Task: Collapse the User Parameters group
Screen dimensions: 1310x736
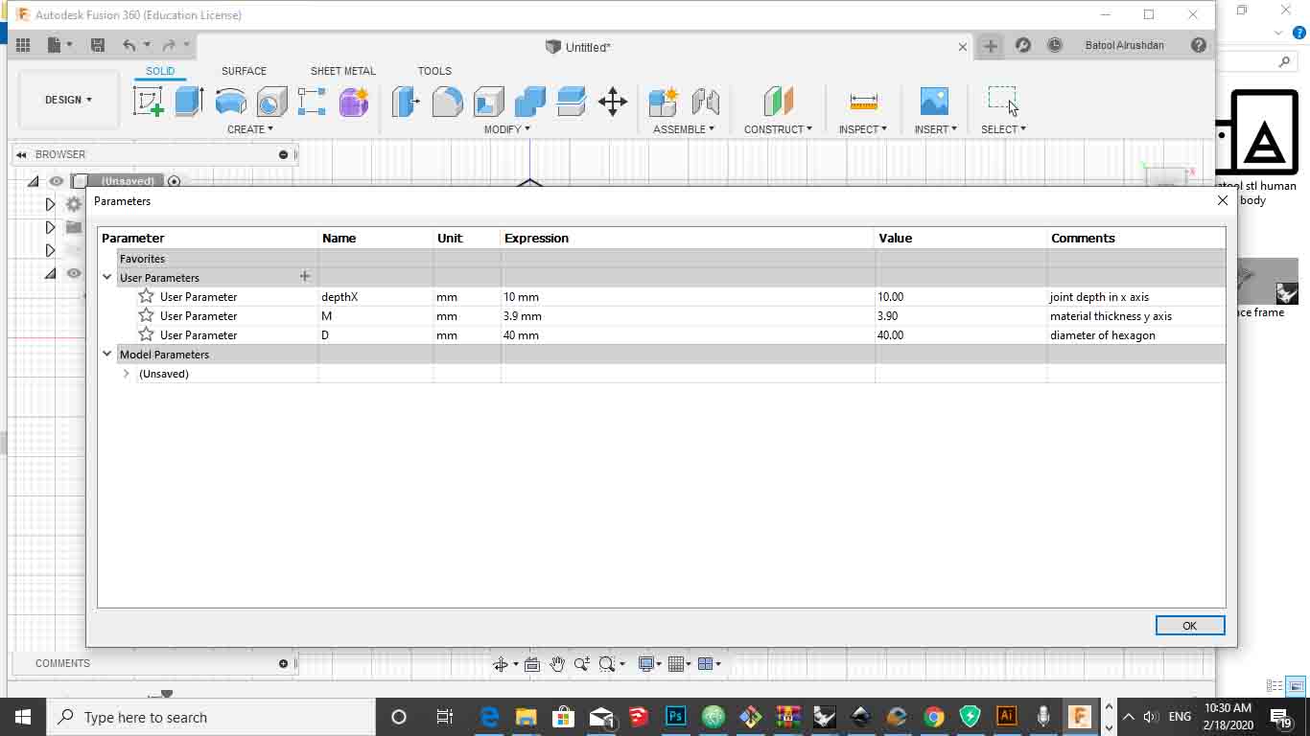Action: [x=107, y=277]
